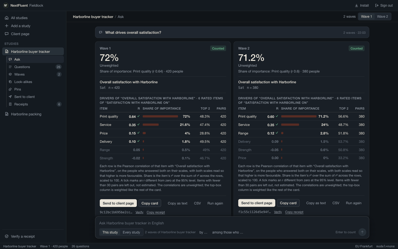Click the '26 questions' status bar entry
The image size is (398, 249).
[80, 246]
